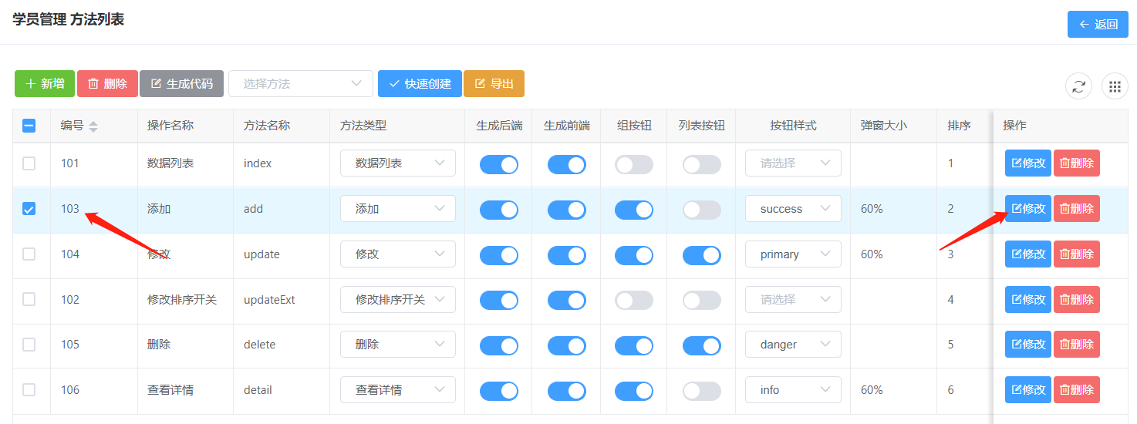Select the checkbox for row 106
This screenshot has width=1137, height=424.
(29, 390)
